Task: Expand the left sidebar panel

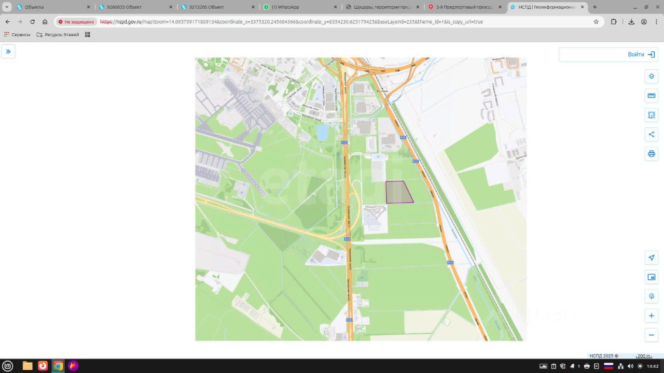Action: click(x=8, y=51)
